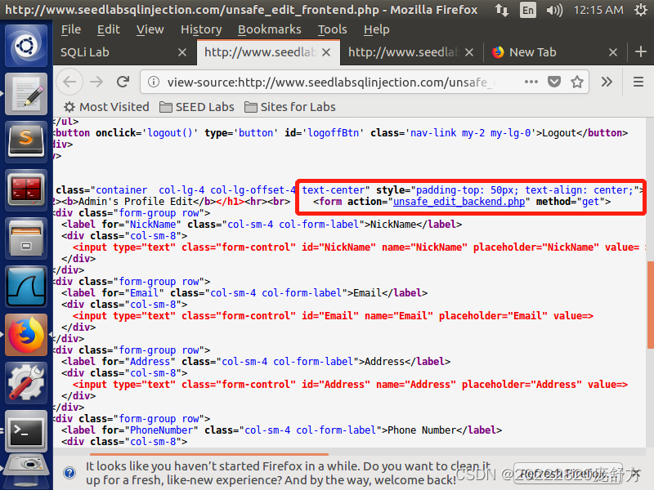The height and width of the screenshot is (490, 654).
Task: Close the SQLi Lab tab
Action: [x=181, y=52]
